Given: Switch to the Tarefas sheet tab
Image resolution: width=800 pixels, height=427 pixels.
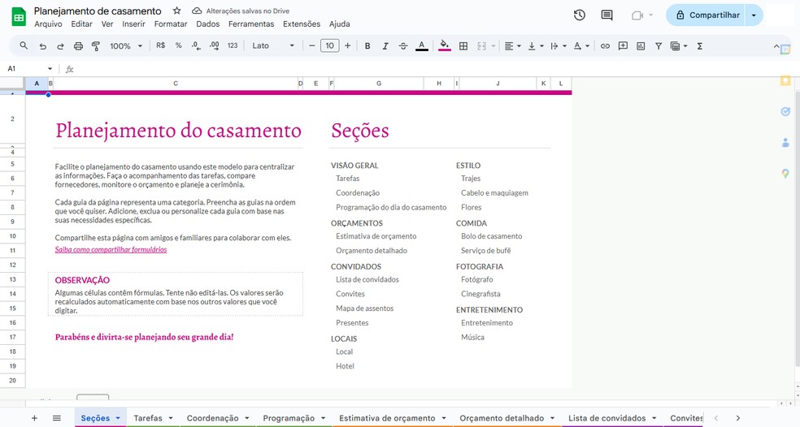Looking at the screenshot, I should click(148, 418).
